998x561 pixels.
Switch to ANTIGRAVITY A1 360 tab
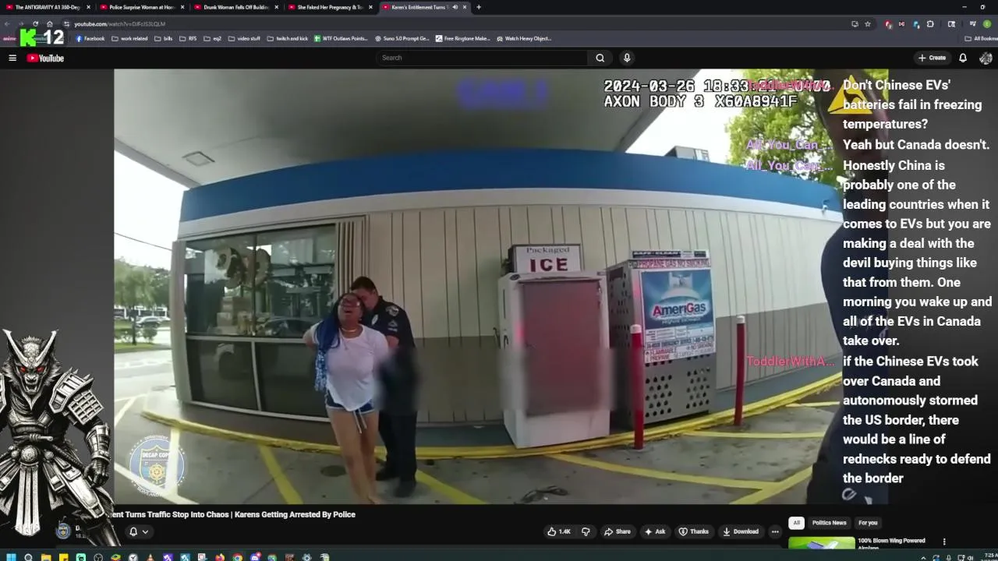48,7
